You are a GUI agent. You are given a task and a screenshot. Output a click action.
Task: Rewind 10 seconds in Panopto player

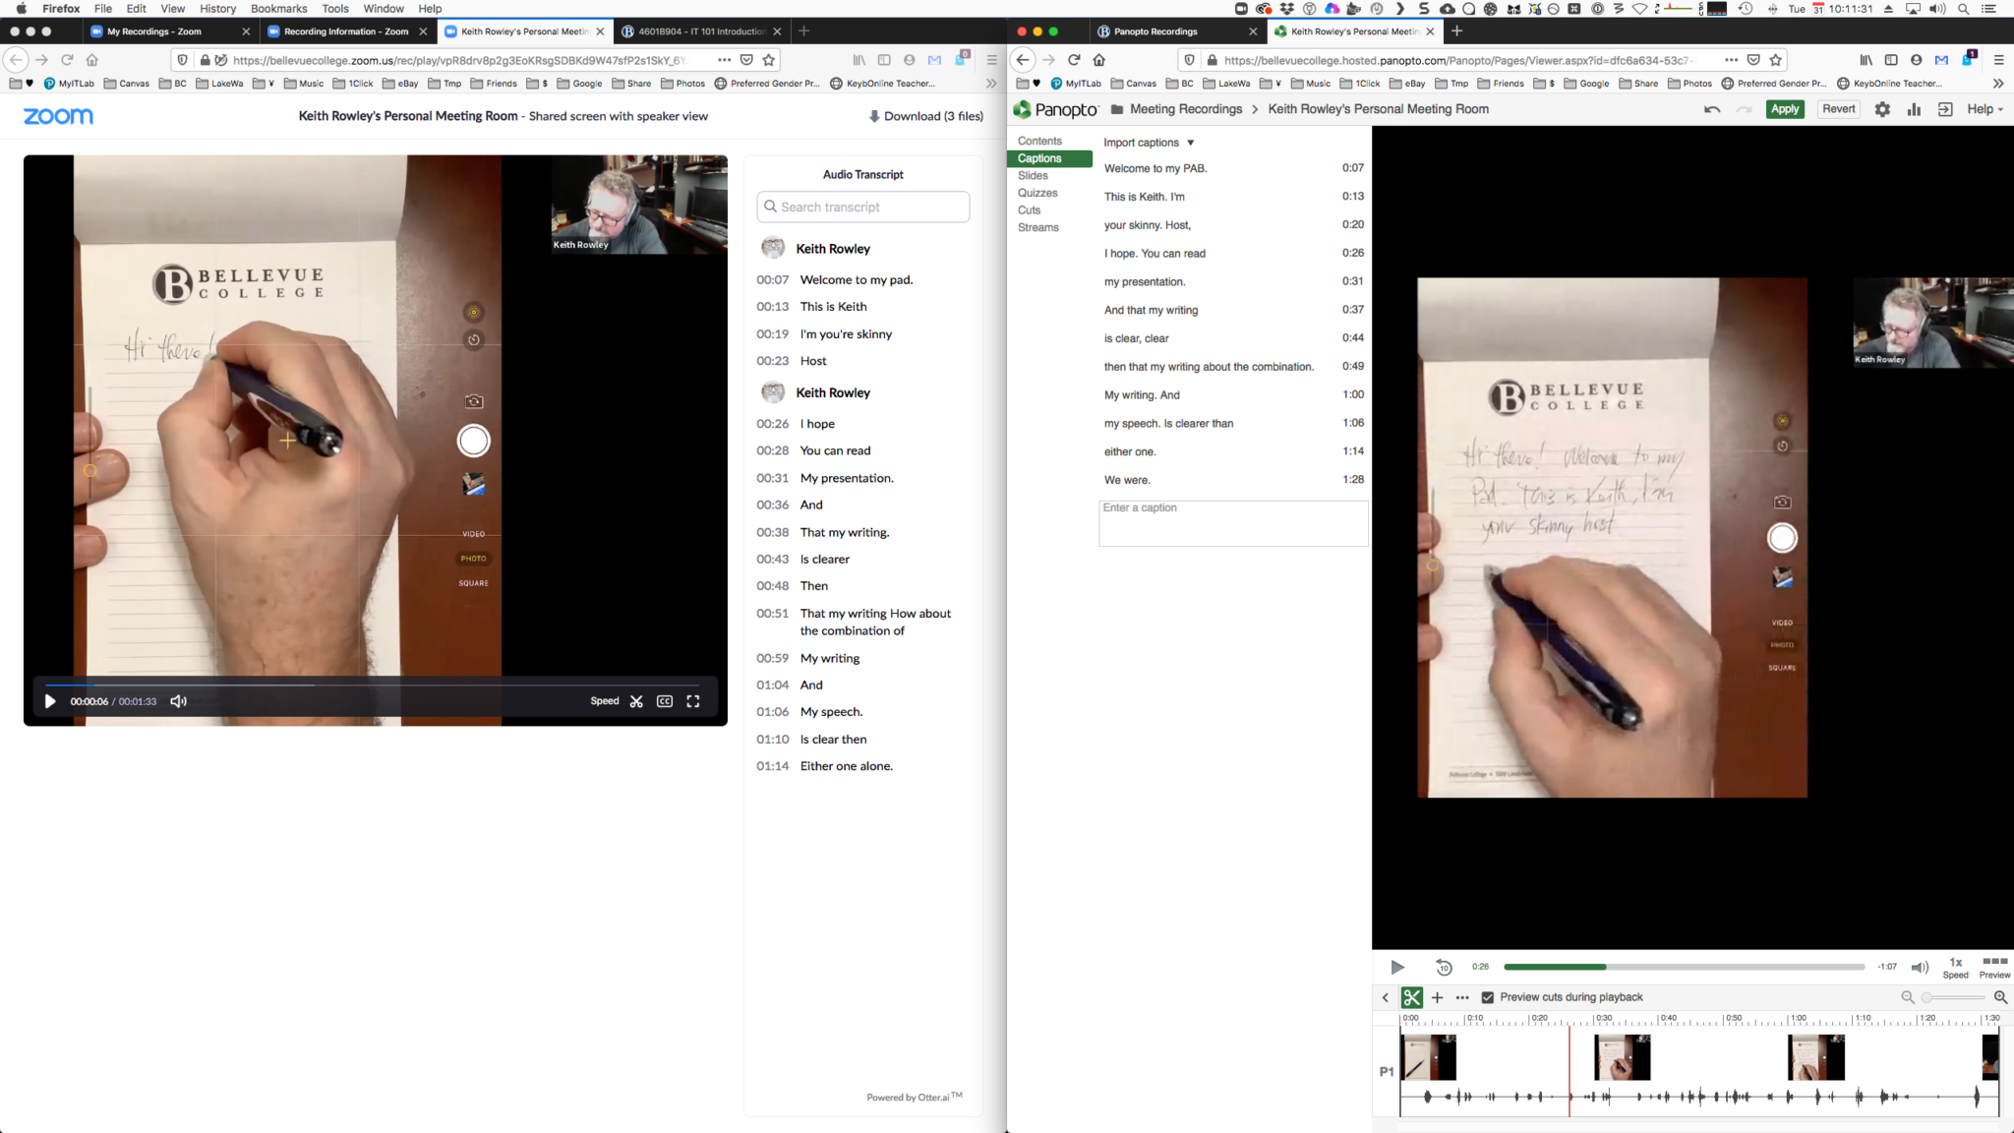pos(1443,967)
